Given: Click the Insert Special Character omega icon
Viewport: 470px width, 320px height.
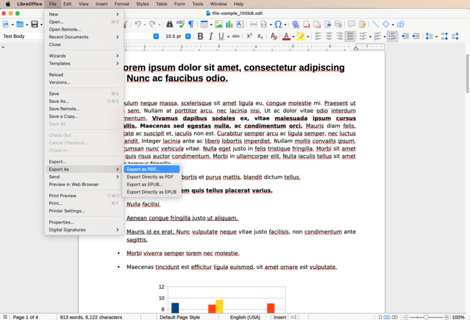Looking at the screenshot, I should 278,24.
